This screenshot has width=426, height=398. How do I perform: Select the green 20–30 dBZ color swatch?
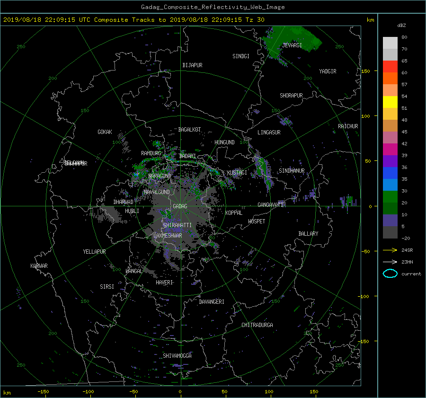click(390, 197)
